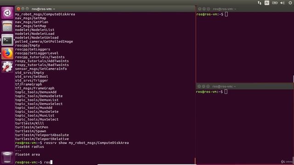
Task: Click the 'roscpp/GetLoggers' line
Action: pyautogui.click(x=33, y=49)
